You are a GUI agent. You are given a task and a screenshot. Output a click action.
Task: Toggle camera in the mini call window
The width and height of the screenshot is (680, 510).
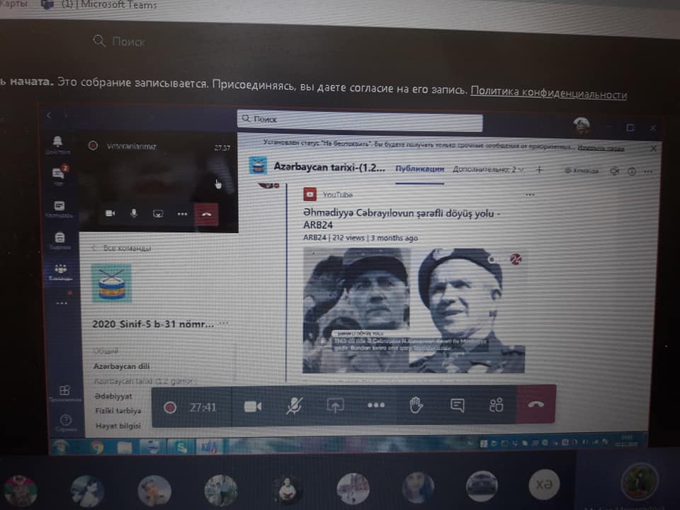[110, 213]
